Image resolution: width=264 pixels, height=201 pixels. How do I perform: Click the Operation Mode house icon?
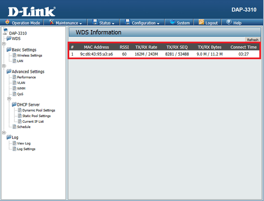7,22
